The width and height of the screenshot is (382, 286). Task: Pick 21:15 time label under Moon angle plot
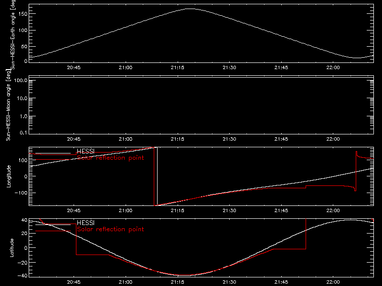pos(177,139)
